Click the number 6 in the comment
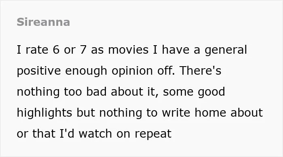This screenshot has width=283, height=157. pyautogui.click(x=56, y=50)
